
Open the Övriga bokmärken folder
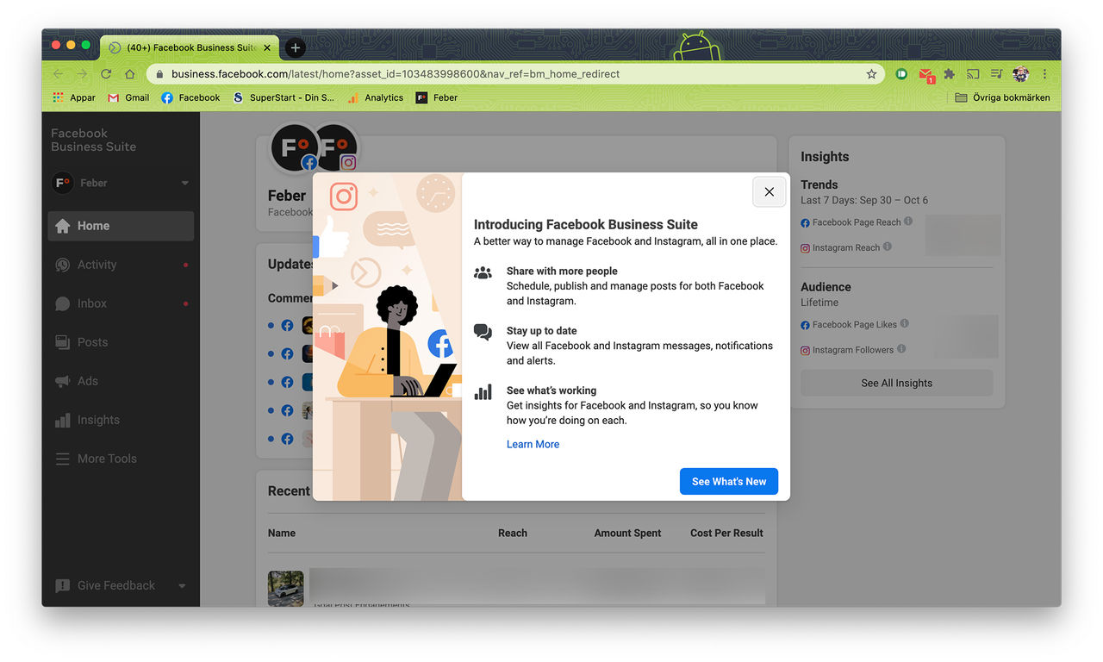[1002, 98]
